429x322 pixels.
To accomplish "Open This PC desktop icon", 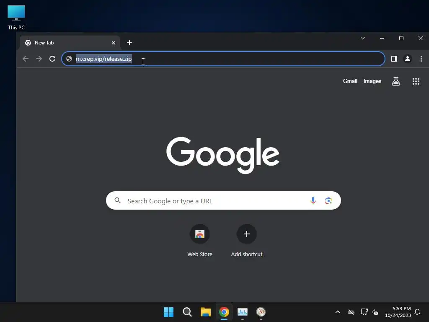I will tap(16, 17).
